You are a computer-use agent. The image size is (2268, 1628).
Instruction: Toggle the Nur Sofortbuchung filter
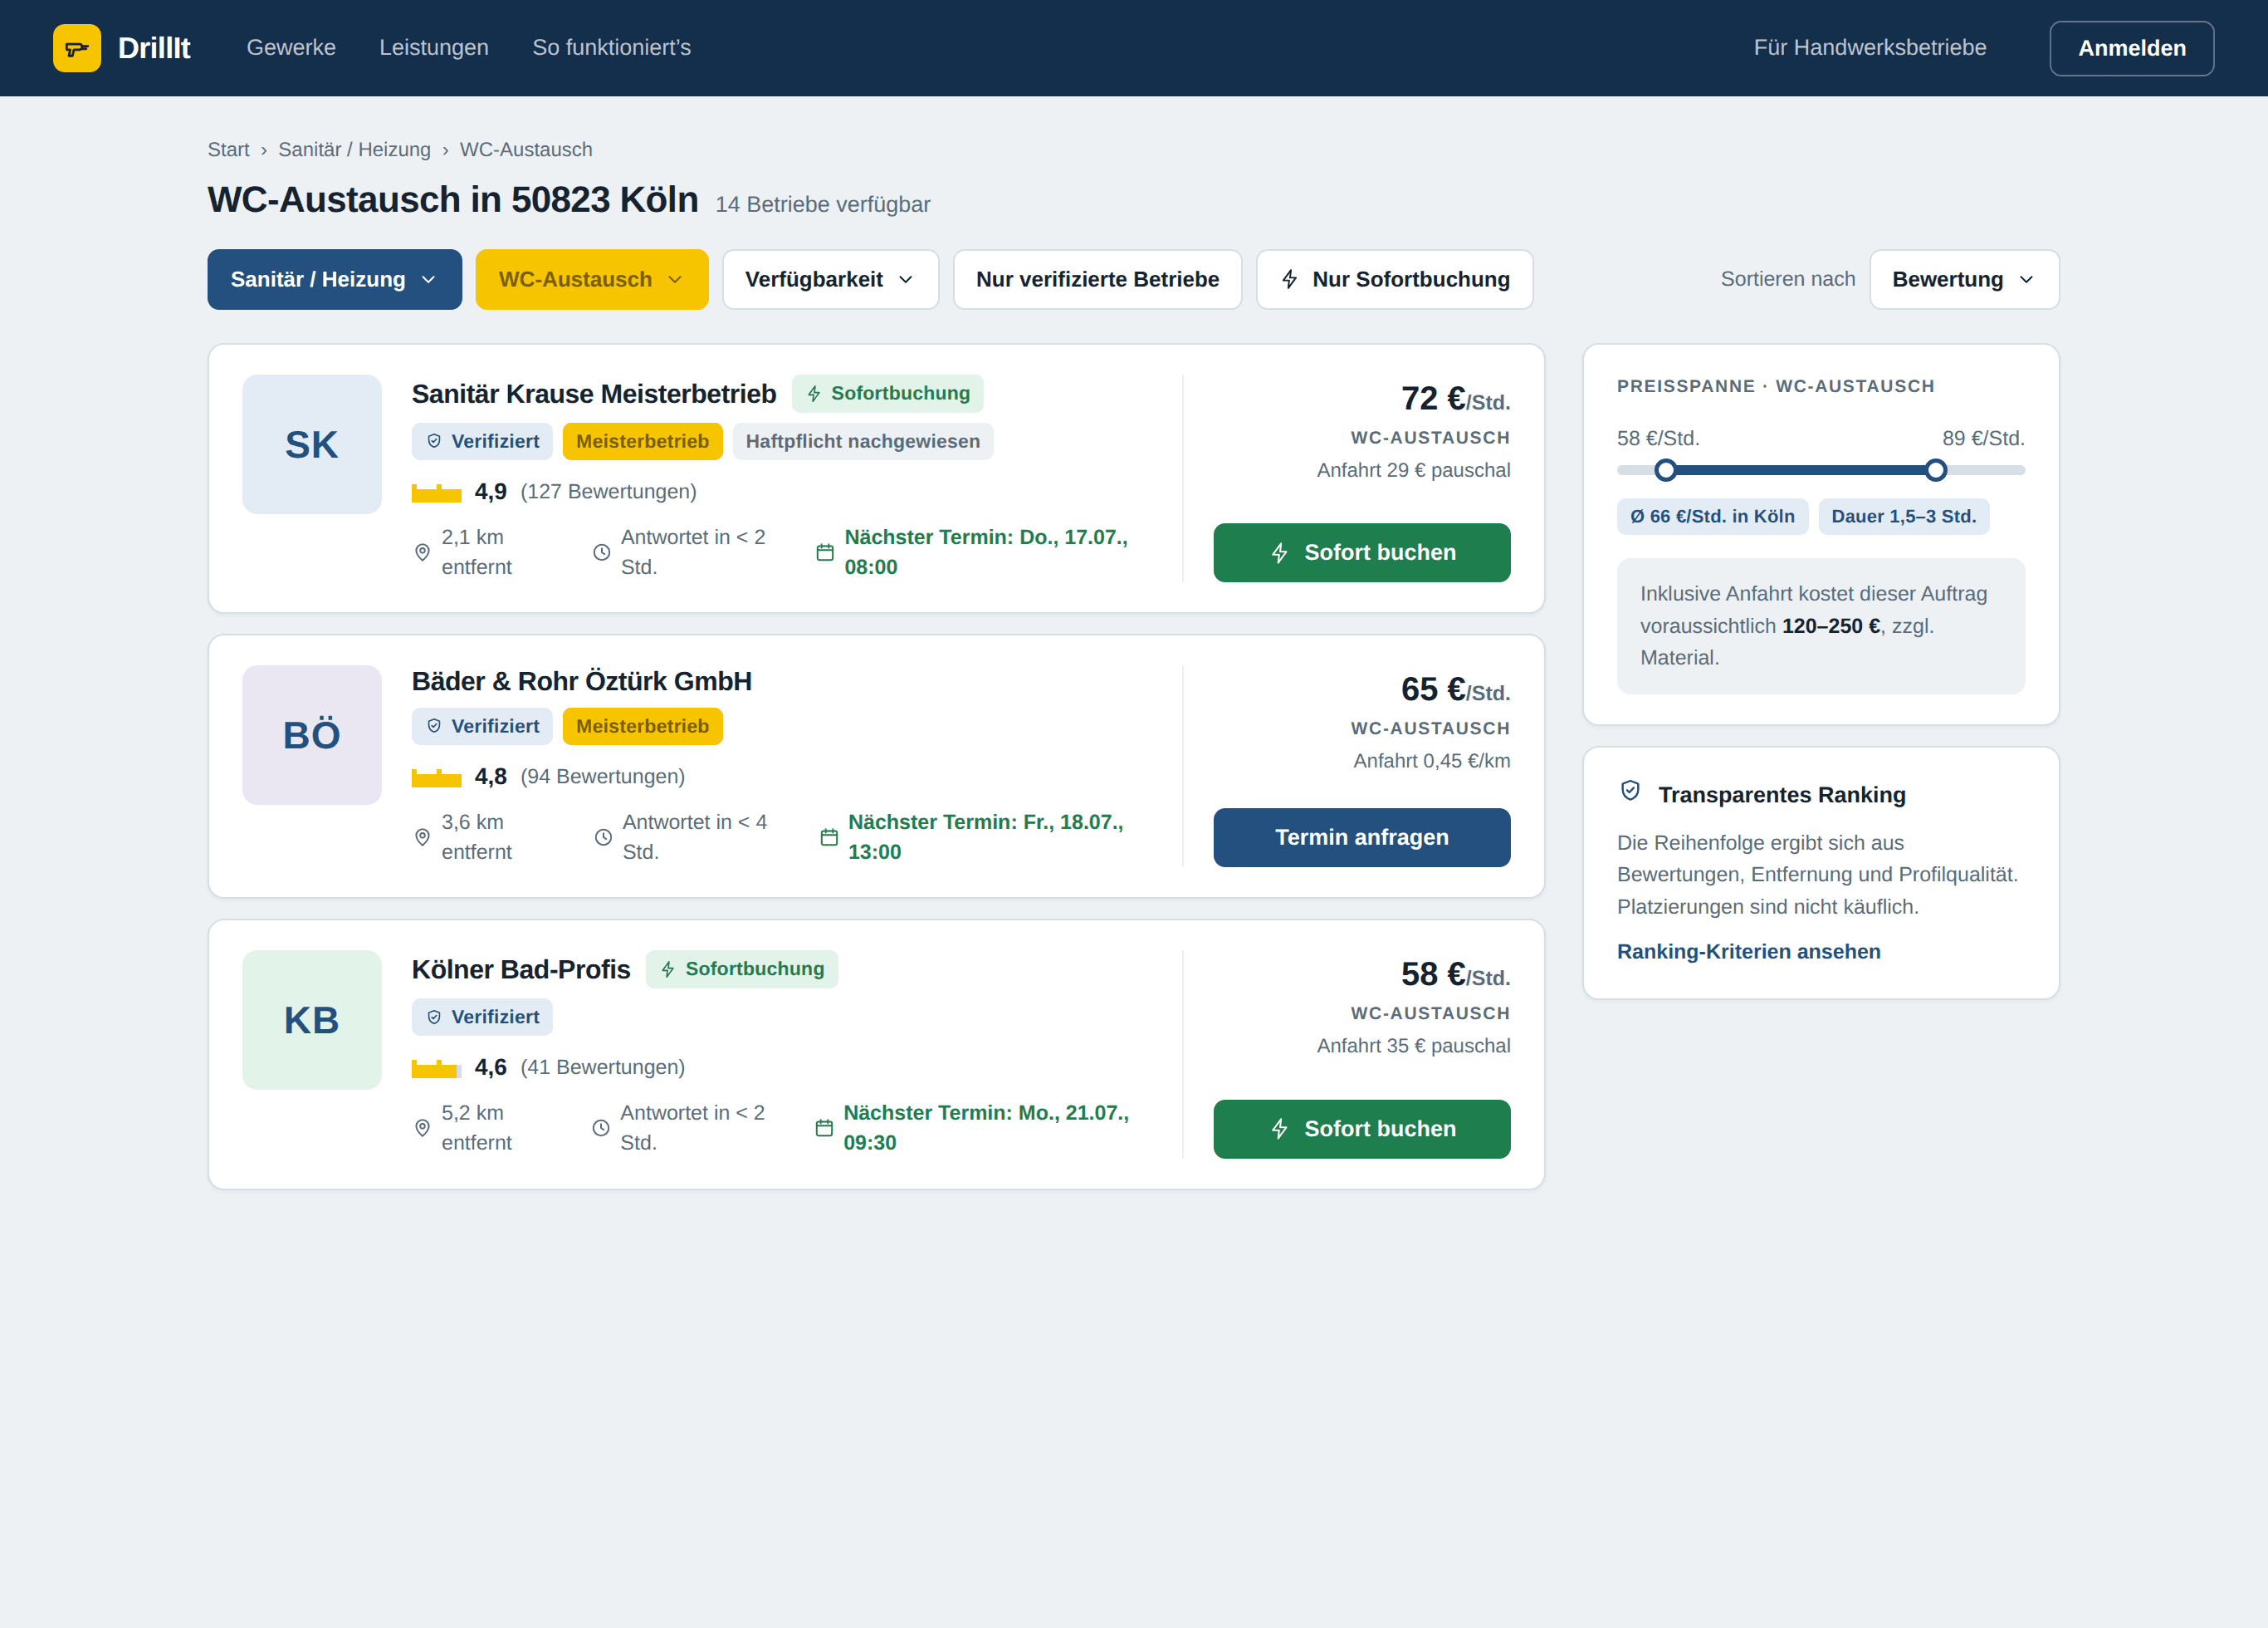(1394, 279)
